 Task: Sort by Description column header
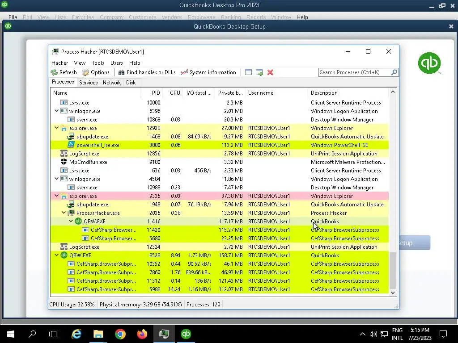click(x=348, y=93)
